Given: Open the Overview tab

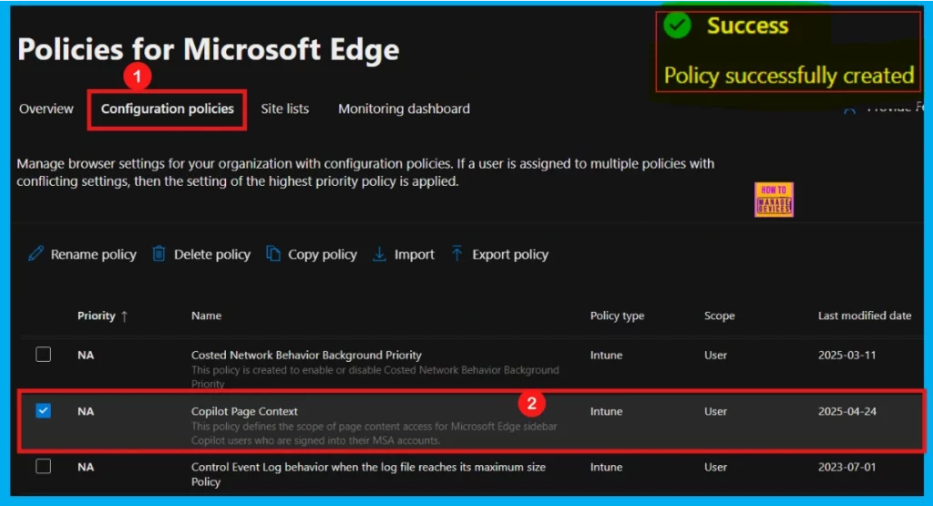Looking at the screenshot, I should [x=46, y=108].
